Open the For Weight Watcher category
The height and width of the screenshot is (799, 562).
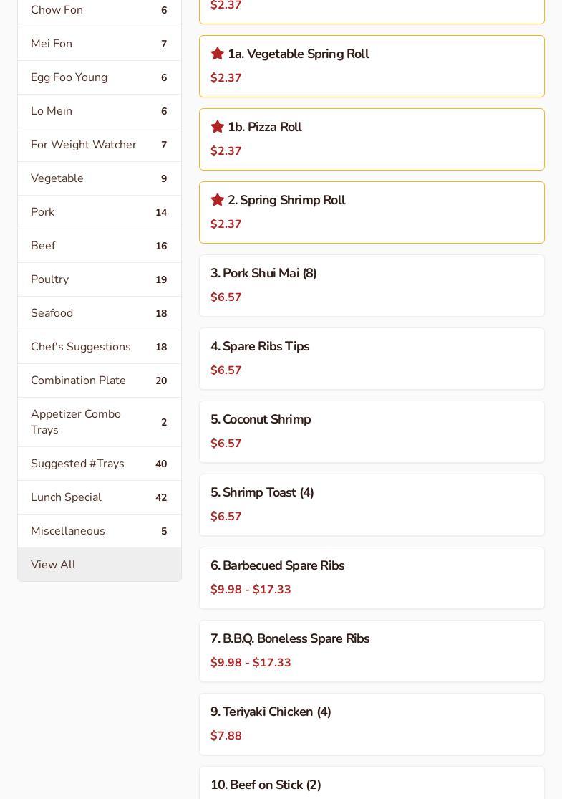(x=99, y=145)
